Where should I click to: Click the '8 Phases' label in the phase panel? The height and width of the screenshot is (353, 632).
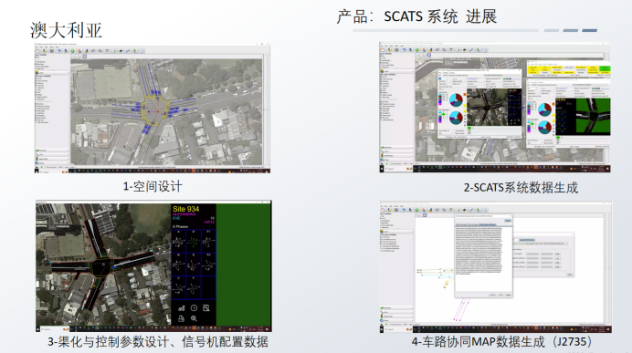coord(181,226)
